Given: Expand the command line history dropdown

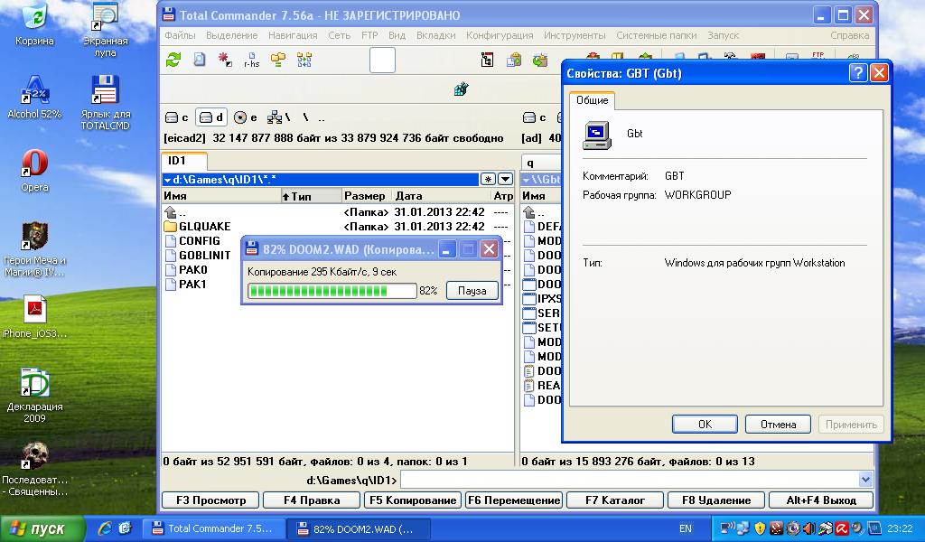Looking at the screenshot, I should click(865, 480).
